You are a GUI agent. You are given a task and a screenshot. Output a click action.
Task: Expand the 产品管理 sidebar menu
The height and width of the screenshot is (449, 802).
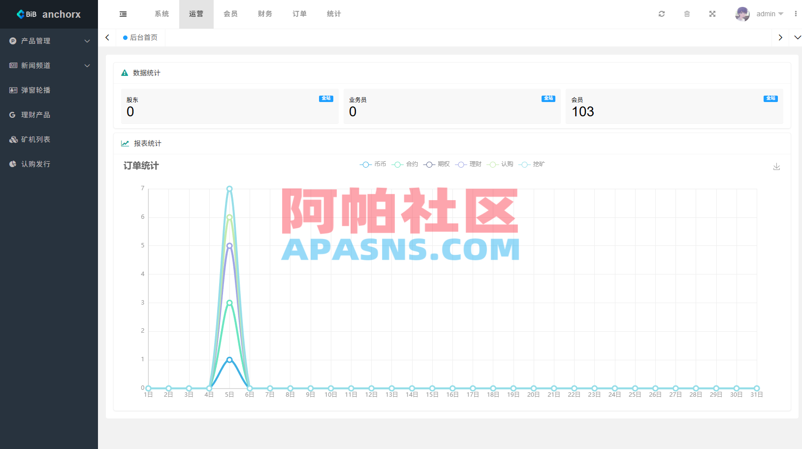point(49,41)
